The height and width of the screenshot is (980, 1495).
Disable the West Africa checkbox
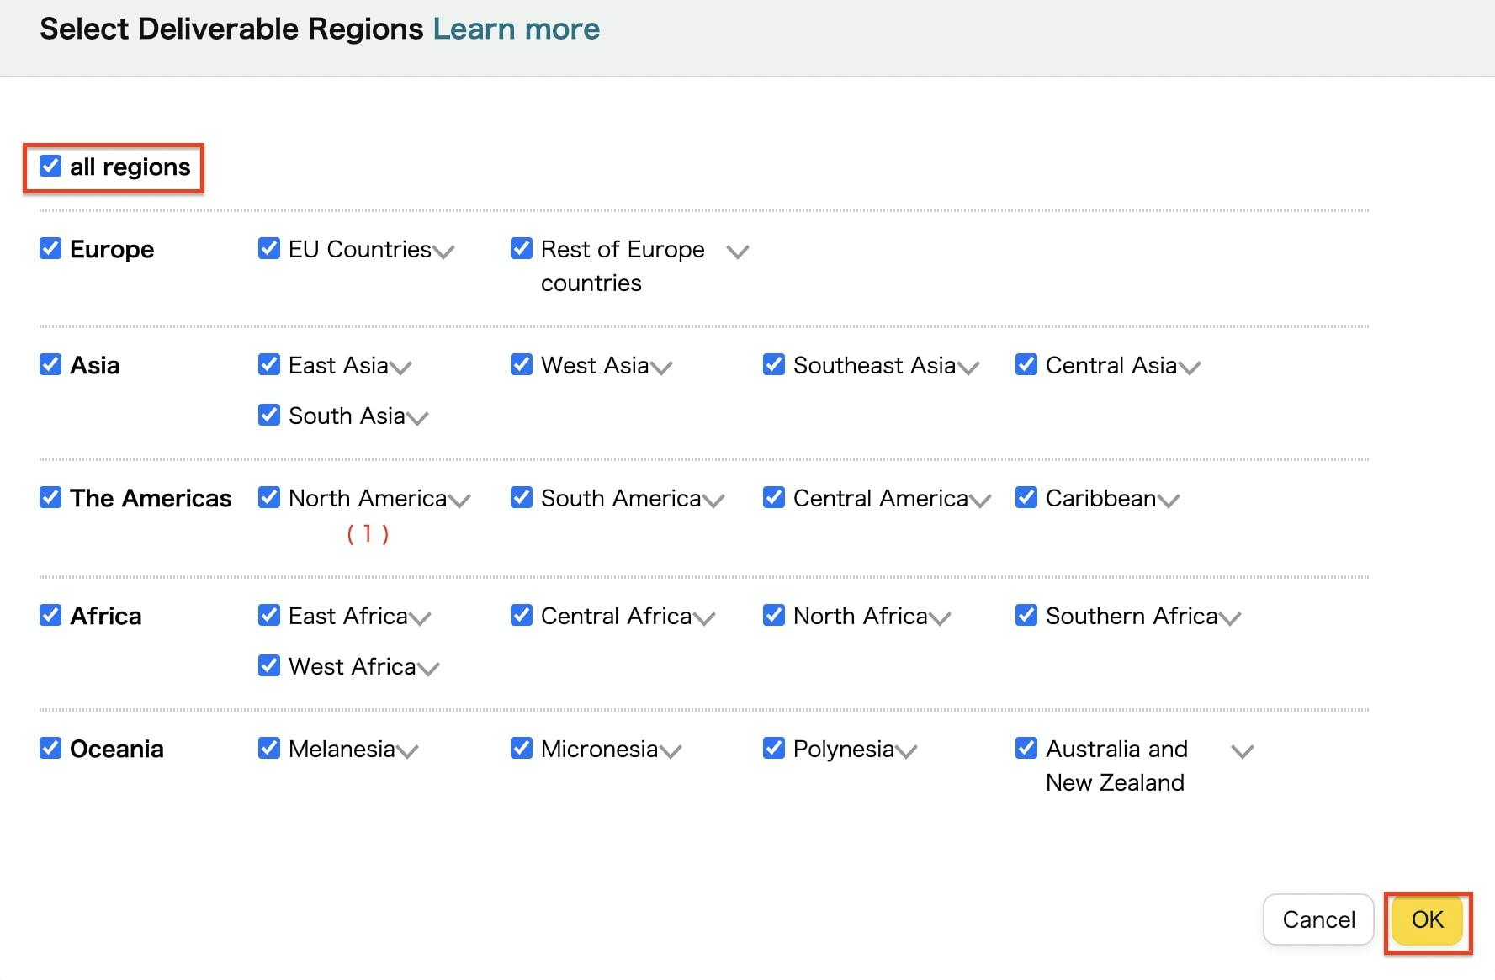click(x=269, y=666)
